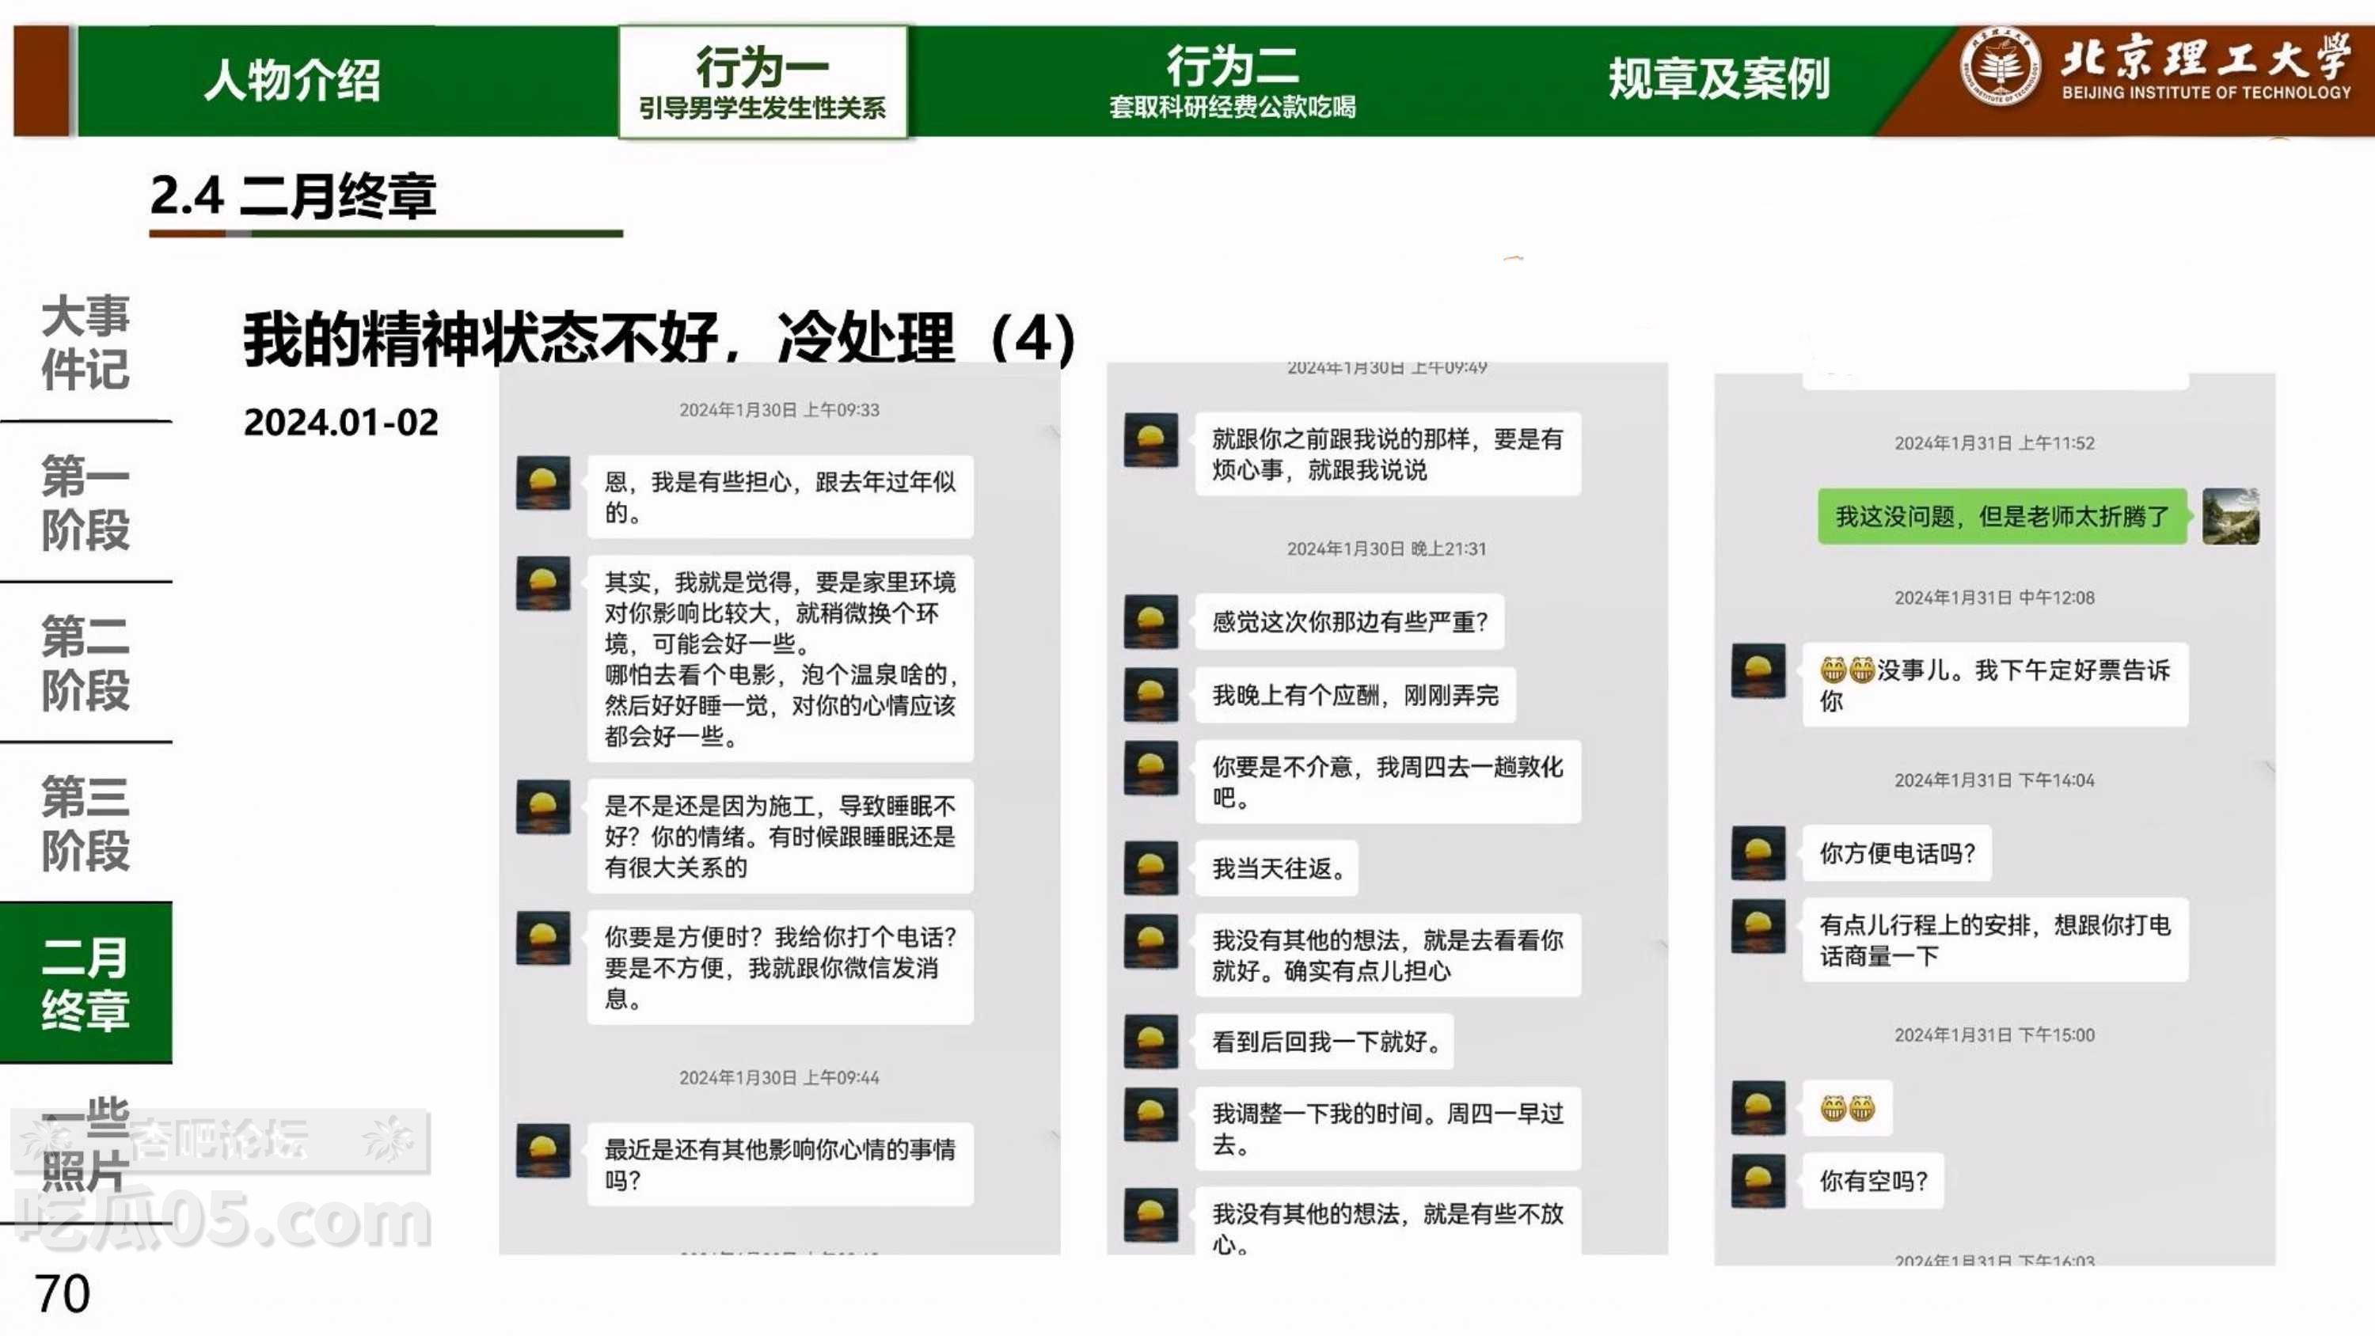2375x1336 pixels.
Task: Click sunset avatar beside '我当天往返。' message
Action: point(1150,867)
